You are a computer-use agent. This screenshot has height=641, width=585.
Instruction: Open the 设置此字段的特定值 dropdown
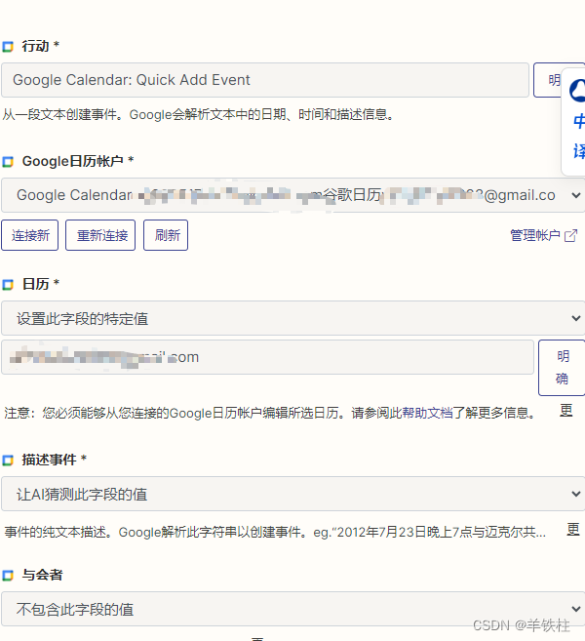pyautogui.click(x=292, y=318)
